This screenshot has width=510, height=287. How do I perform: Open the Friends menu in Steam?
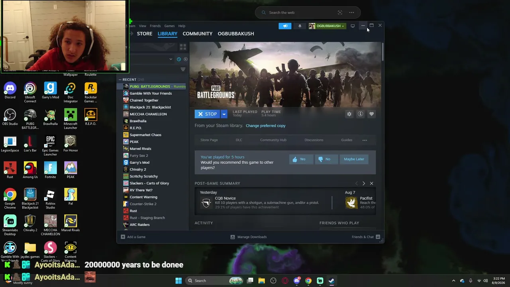[x=155, y=26]
